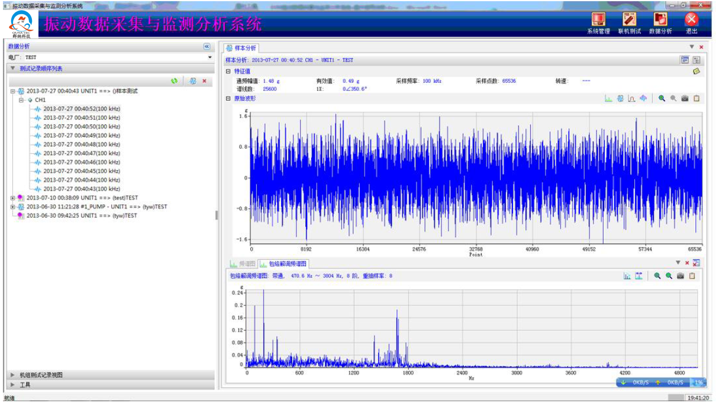Click the 数据分析 toolbar icon at top right
This screenshot has width=716, height=403.
click(x=660, y=22)
